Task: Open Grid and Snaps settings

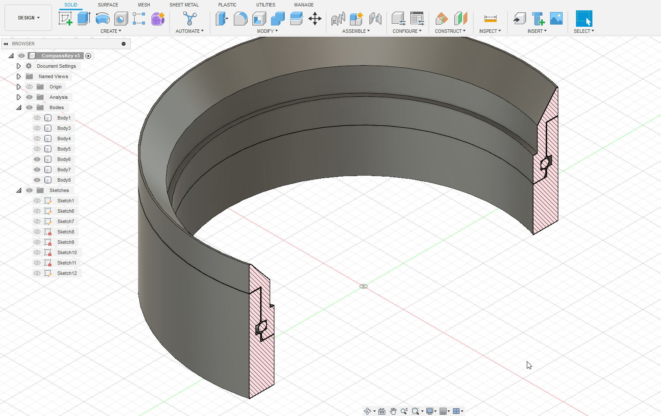Action: pos(443,411)
